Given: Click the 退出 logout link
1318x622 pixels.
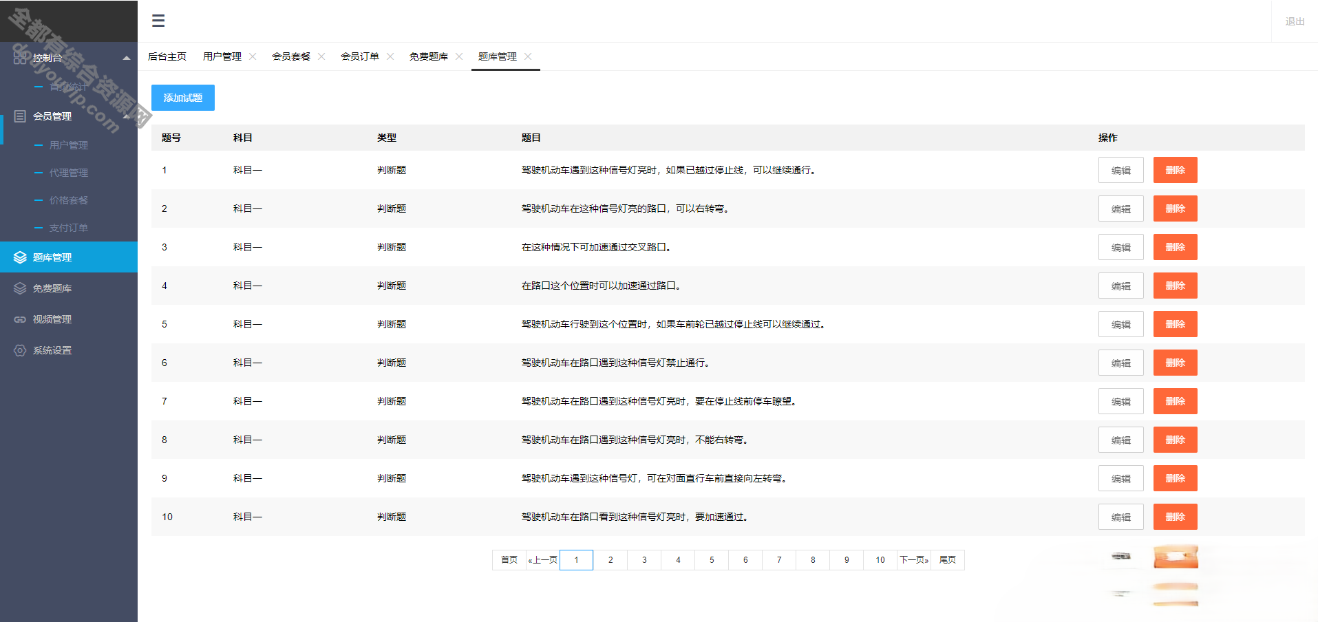Looking at the screenshot, I should pyautogui.click(x=1295, y=21).
